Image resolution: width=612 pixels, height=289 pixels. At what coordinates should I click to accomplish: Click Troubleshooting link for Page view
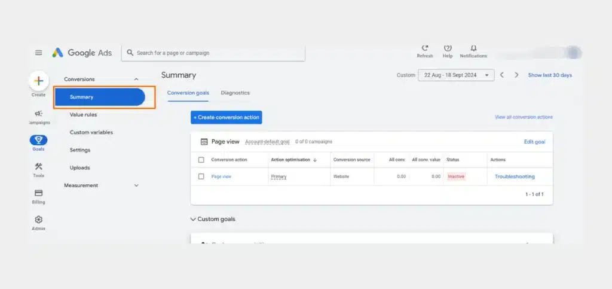click(x=515, y=177)
